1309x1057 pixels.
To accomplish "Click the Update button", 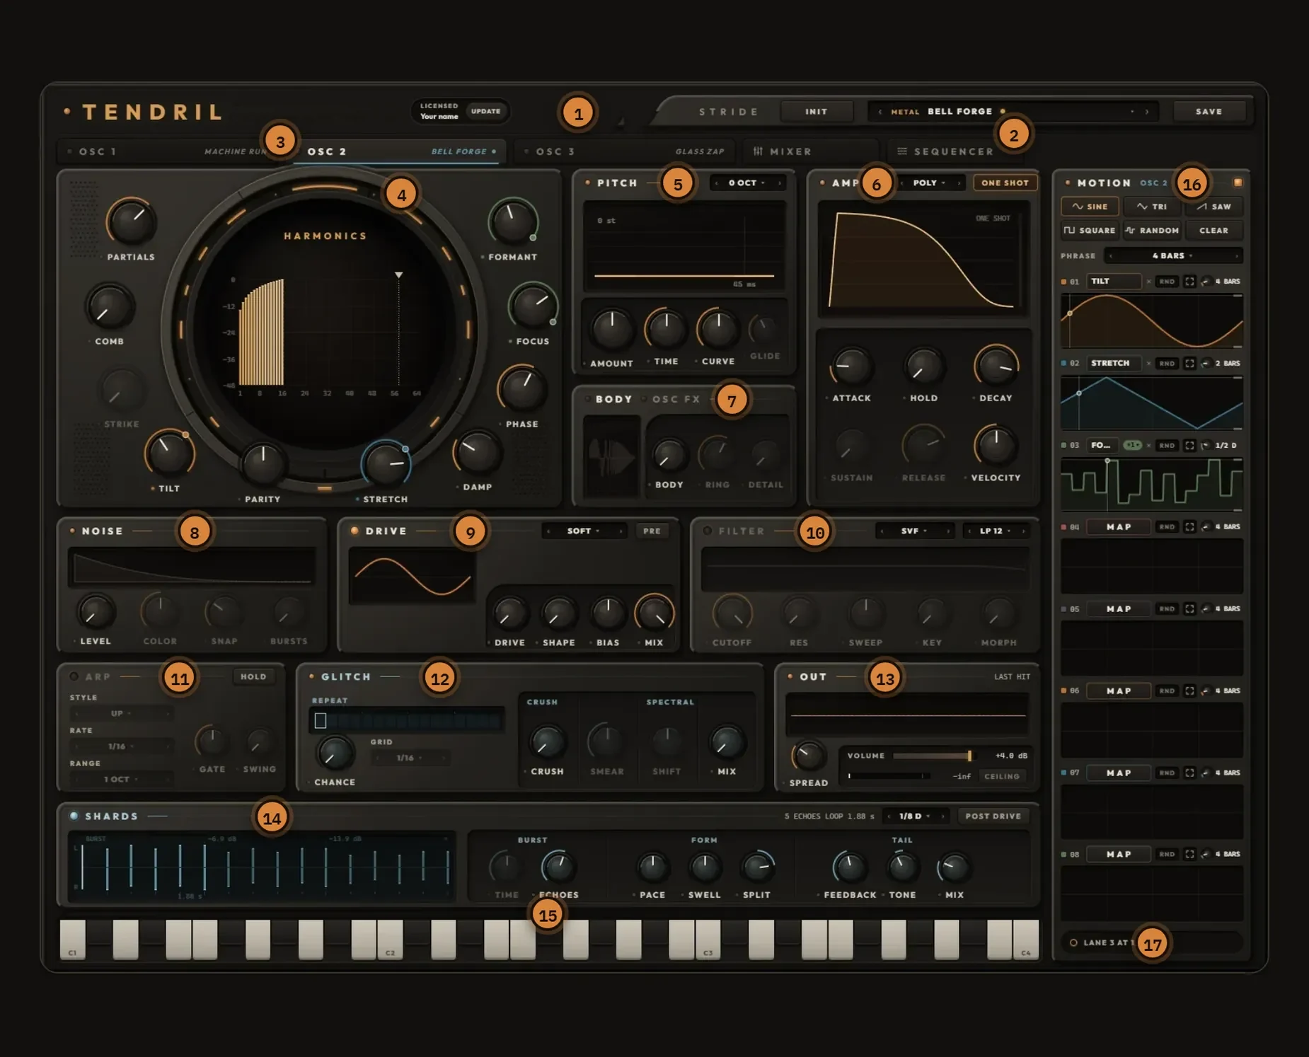I will coord(485,111).
